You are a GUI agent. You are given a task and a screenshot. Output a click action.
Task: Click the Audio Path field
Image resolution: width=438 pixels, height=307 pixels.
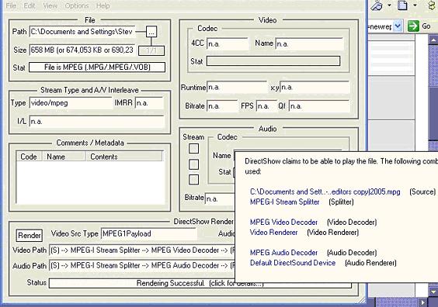coord(142,265)
